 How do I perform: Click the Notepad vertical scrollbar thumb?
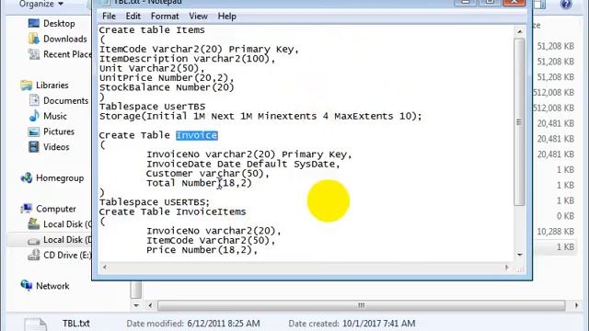(x=519, y=122)
